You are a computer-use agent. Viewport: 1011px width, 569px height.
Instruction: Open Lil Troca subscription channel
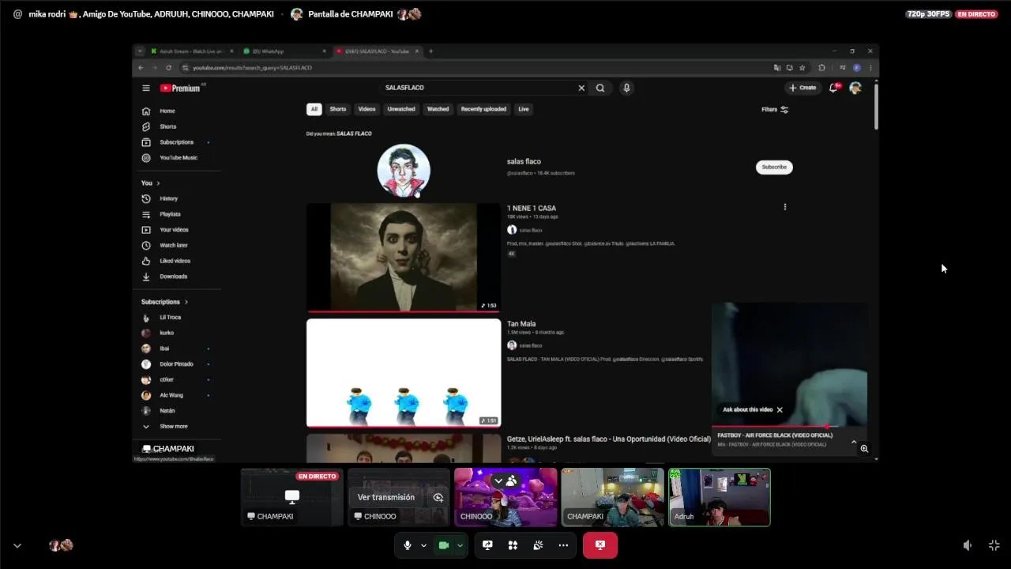click(170, 318)
